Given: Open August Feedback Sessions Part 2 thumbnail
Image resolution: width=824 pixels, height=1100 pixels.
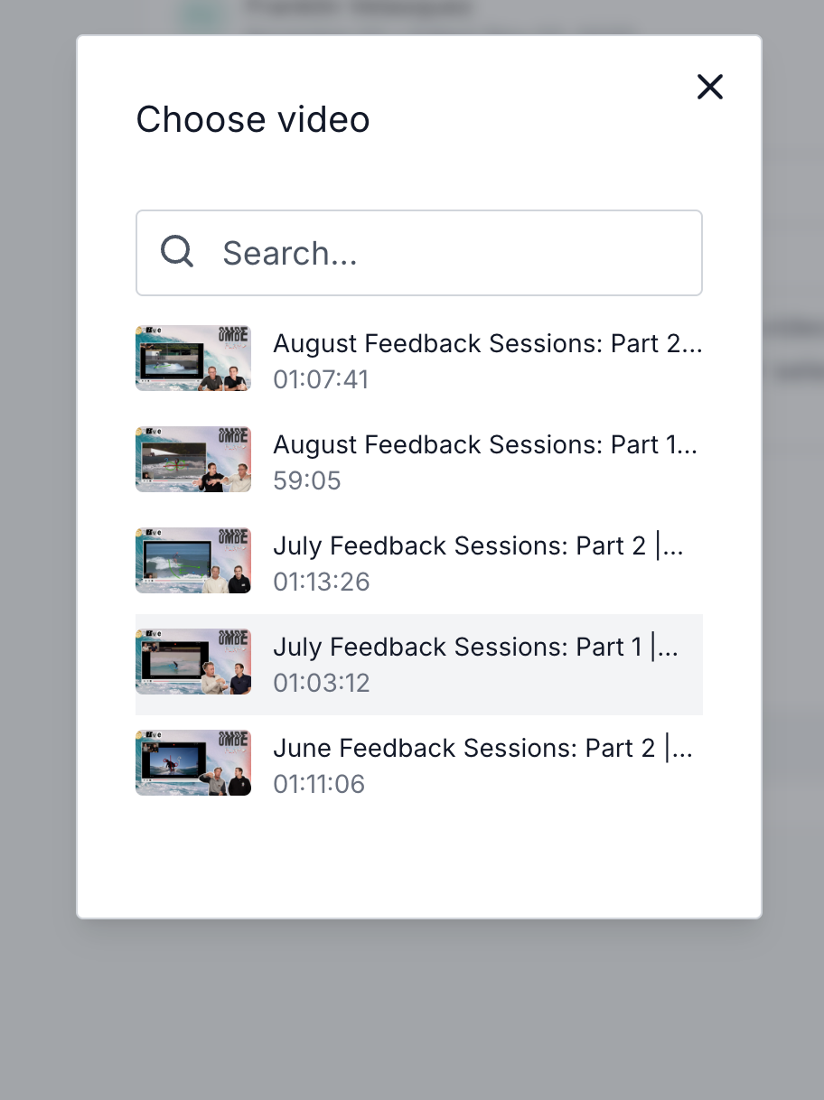Looking at the screenshot, I should pyautogui.click(x=193, y=359).
